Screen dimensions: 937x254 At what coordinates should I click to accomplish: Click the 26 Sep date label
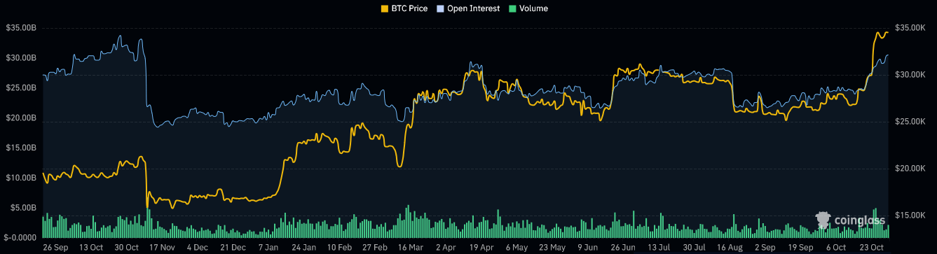(x=55, y=248)
